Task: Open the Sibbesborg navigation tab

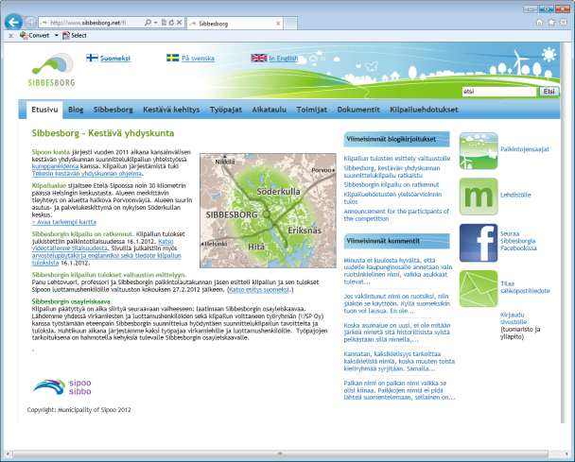Action: [x=113, y=110]
